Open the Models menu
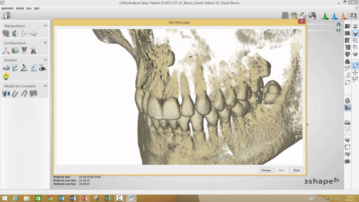The image size is (359, 202). [20, 8]
